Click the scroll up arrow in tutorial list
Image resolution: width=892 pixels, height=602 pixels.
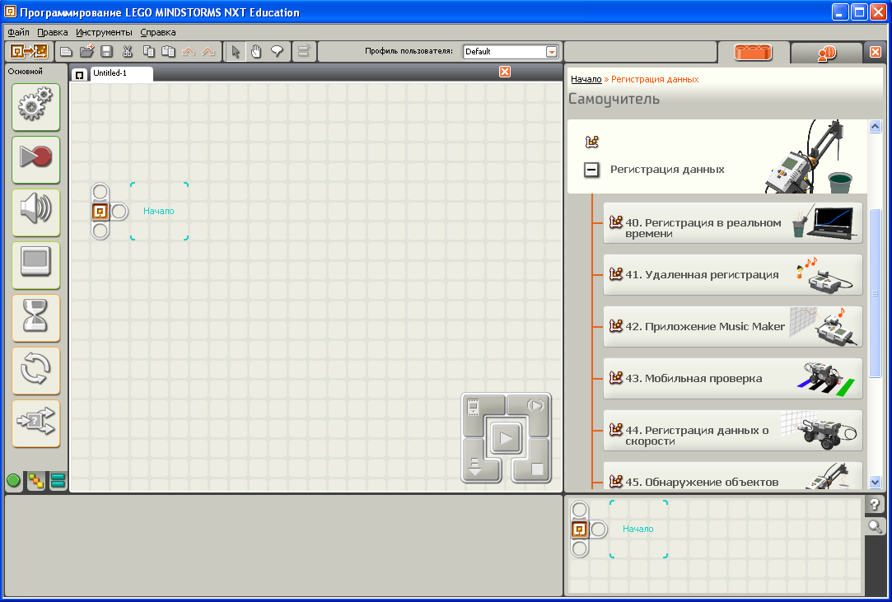coord(876,126)
